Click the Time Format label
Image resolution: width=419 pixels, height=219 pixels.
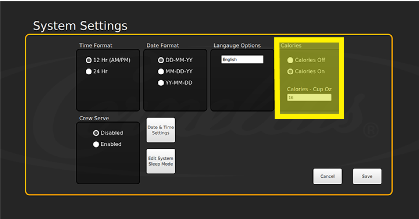click(x=96, y=46)
